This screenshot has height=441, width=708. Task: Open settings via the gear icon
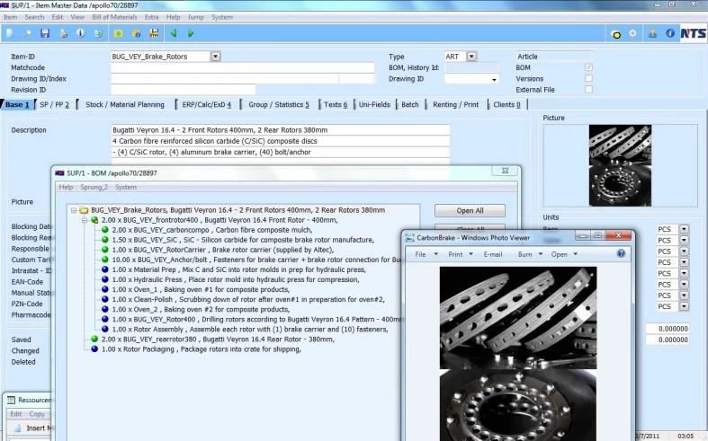coord(632,33)
